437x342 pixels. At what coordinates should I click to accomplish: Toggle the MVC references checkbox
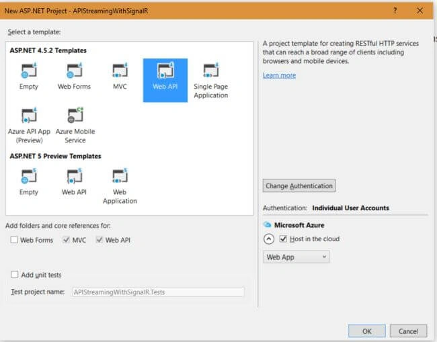(x=66, y=240)
